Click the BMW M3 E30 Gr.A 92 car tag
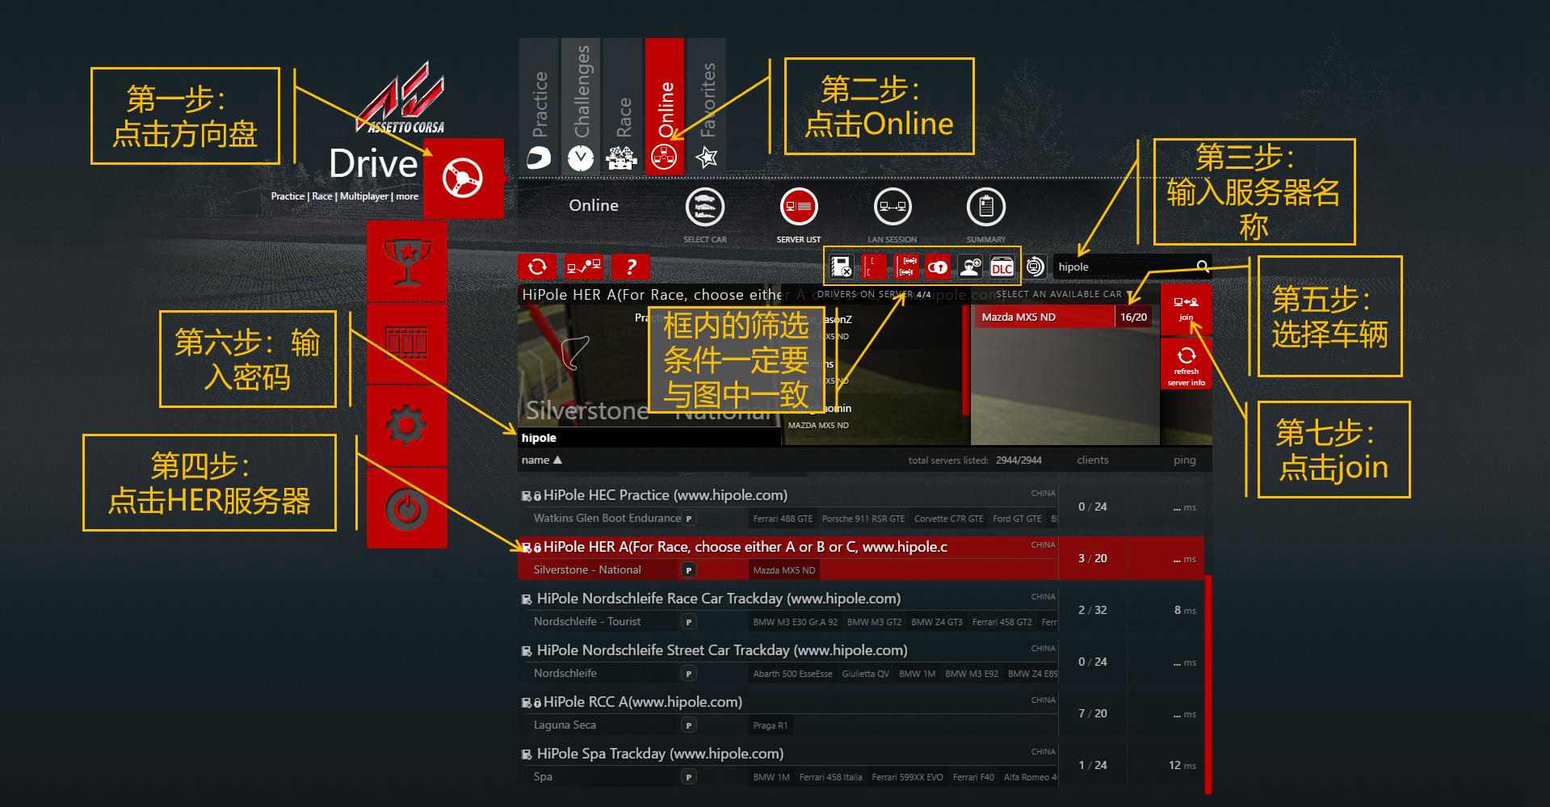1550x807 pixels. click(x=796, y=622)
